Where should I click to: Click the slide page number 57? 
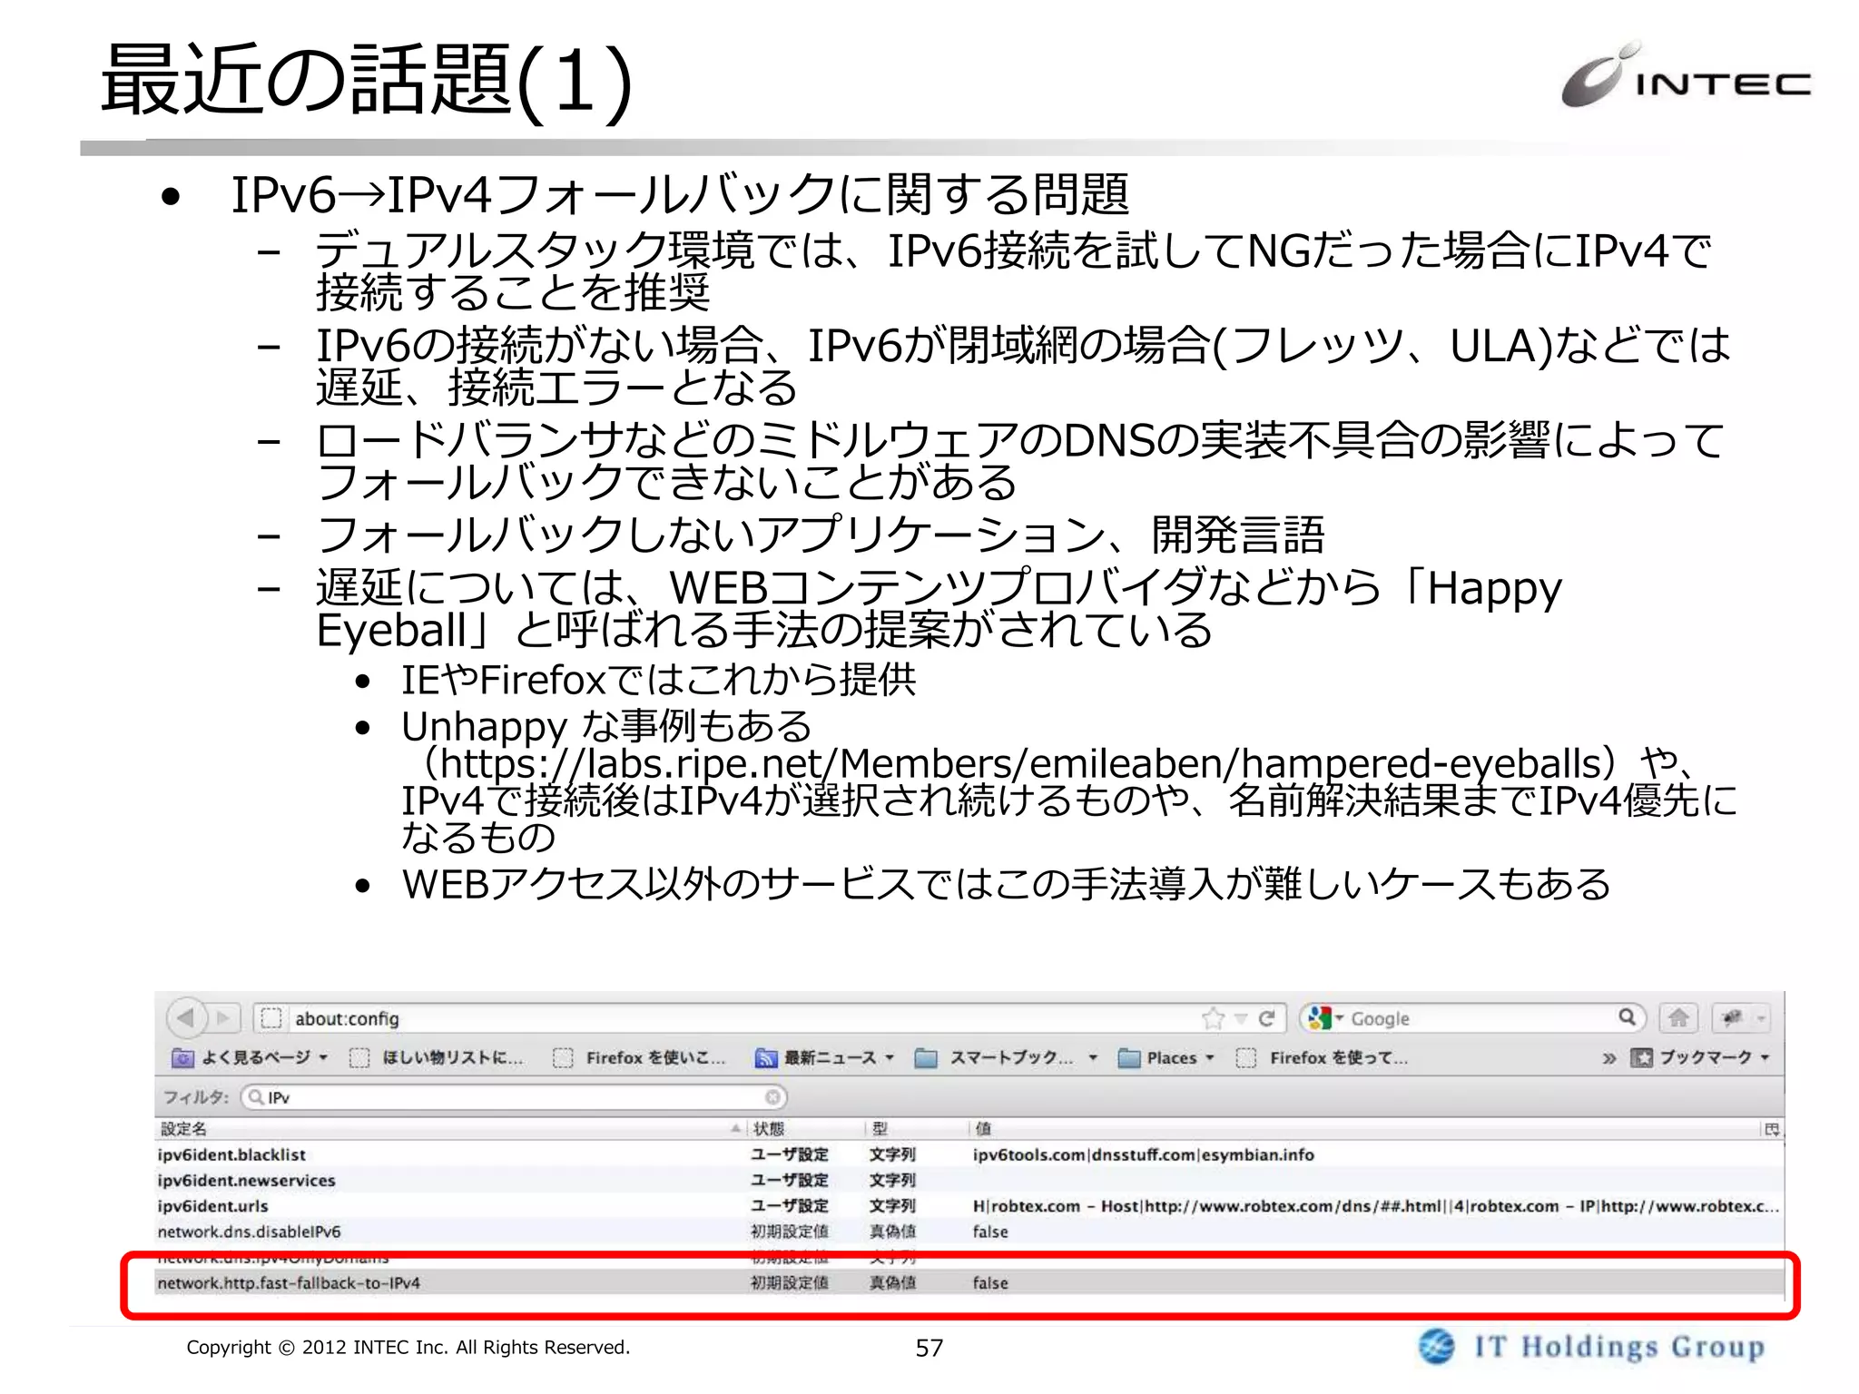(x=929, y=1349)
